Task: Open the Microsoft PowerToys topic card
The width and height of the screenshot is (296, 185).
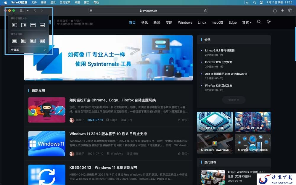Action: pyautogui.click(x=215, y=144)
